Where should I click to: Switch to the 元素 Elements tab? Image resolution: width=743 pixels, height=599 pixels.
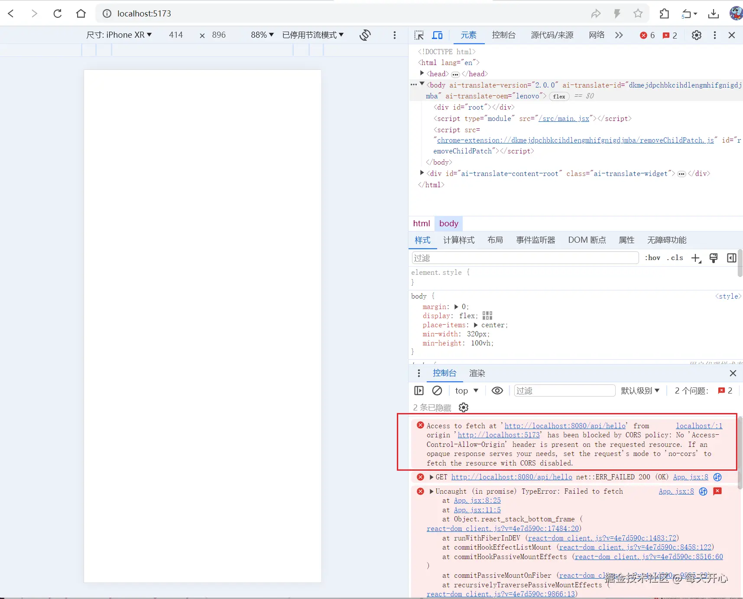pyautogui.click(x=468, y=35)
